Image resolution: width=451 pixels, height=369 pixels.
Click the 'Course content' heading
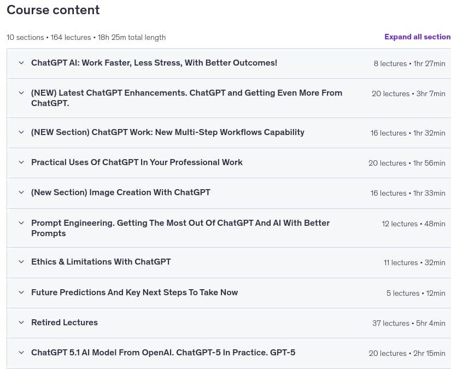(53, 10)
